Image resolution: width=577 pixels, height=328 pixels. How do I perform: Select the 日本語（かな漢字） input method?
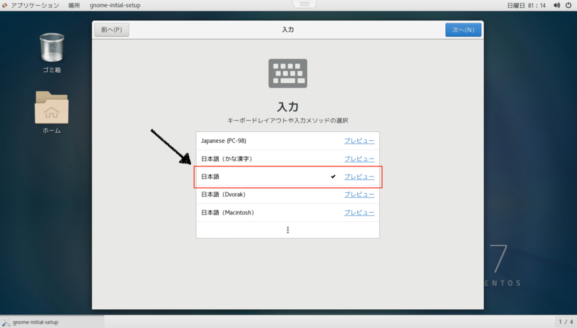(x=288, y=159)
